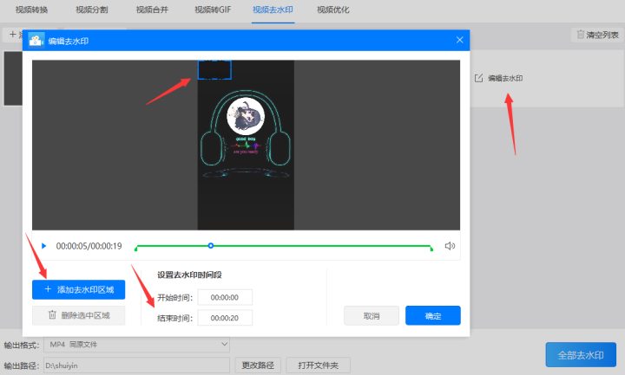Close the 编辑去水印 dialog
This screenshot has width=625, height=375.
click(x=459, y=40)
